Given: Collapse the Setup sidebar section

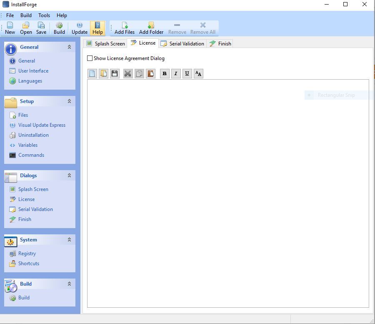Looking at the screenshot, I should tap(69, 101).
